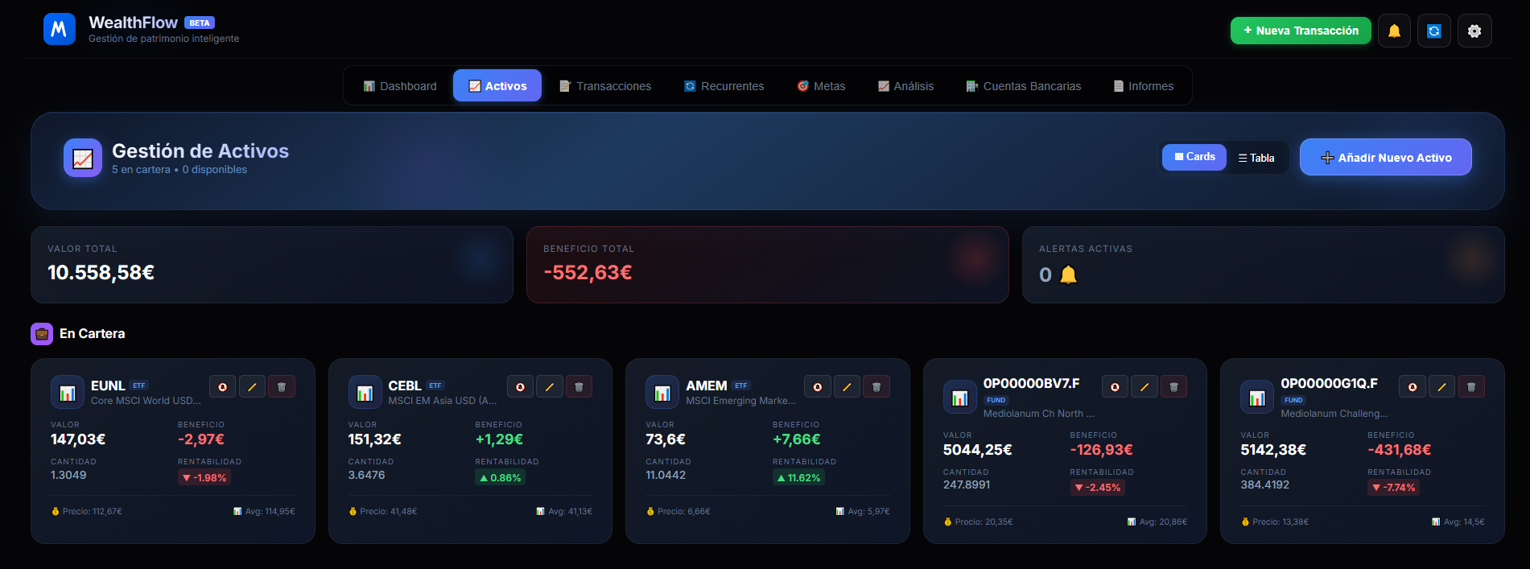1530x569 pixels.
Task: Click AMEM rentabilidad badge 11.62%
Action: click(798, 478)
